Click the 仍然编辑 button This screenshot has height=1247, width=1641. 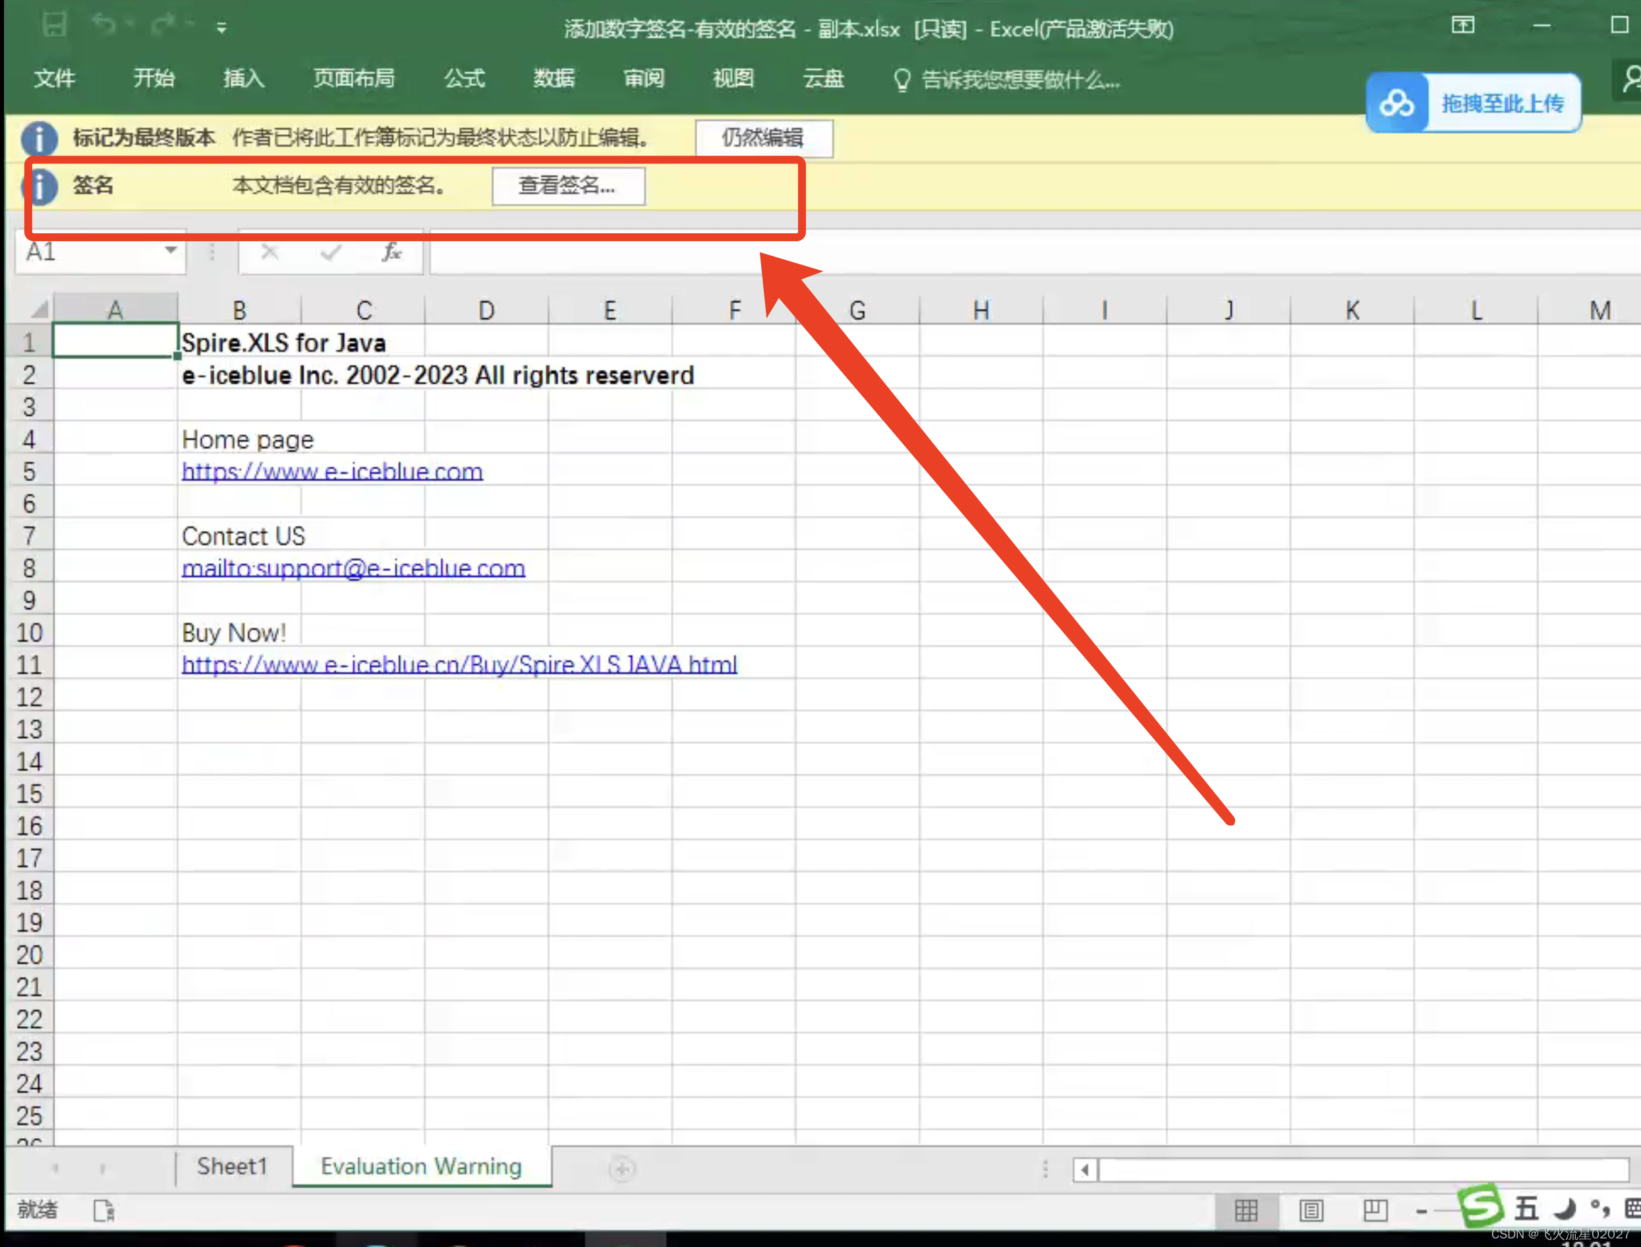click(x=763, y=138)
